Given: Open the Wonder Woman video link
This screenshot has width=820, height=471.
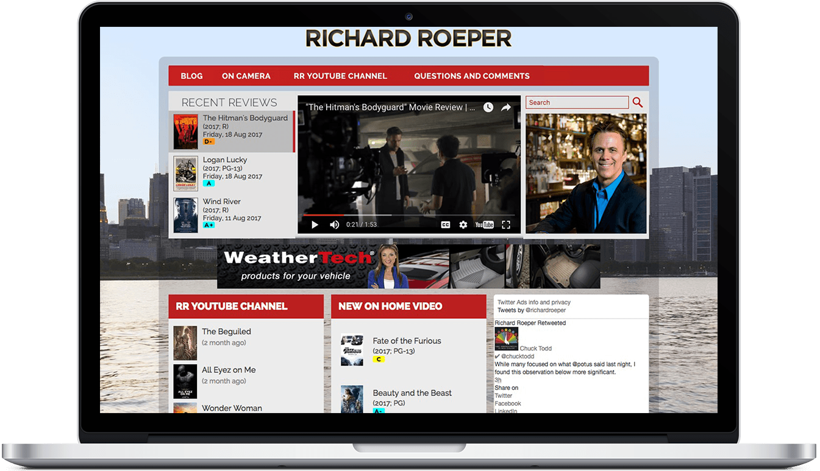Looking at the screenshot, I should tap(232, 408).
